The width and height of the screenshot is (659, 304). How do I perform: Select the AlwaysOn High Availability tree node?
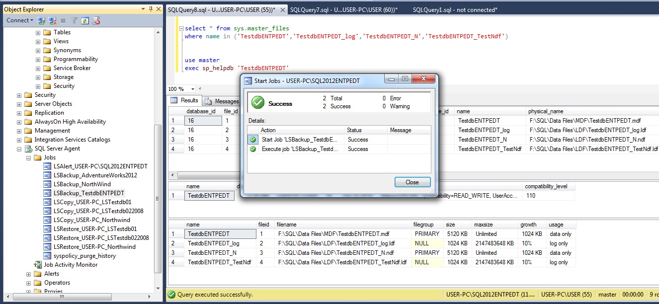(x=70, y=122)
